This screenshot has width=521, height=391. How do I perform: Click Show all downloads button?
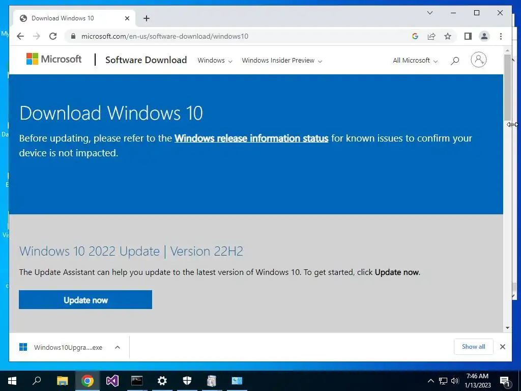[x=474, y=347]
